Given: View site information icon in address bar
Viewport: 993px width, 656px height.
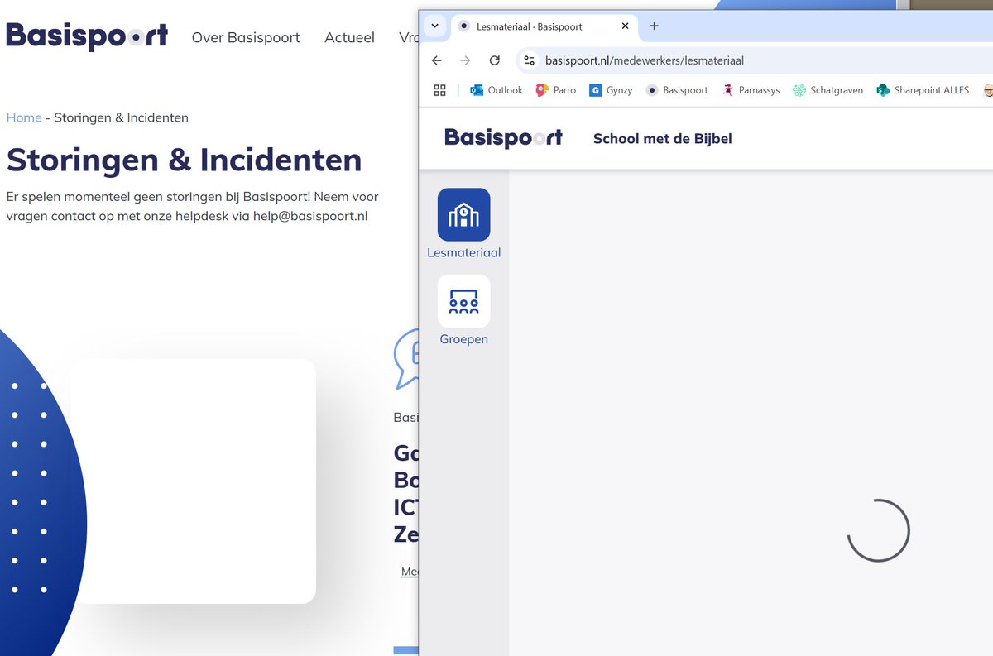Looking at the screenshot, I should (530, 60).
